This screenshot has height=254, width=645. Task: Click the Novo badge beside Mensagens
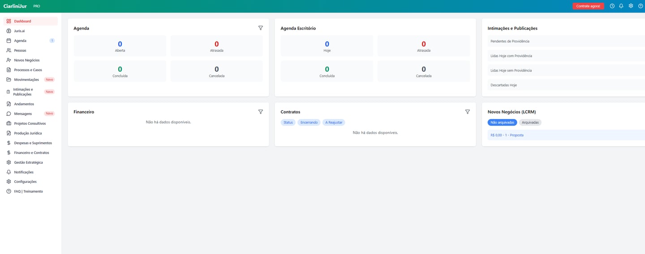(49, 114)
